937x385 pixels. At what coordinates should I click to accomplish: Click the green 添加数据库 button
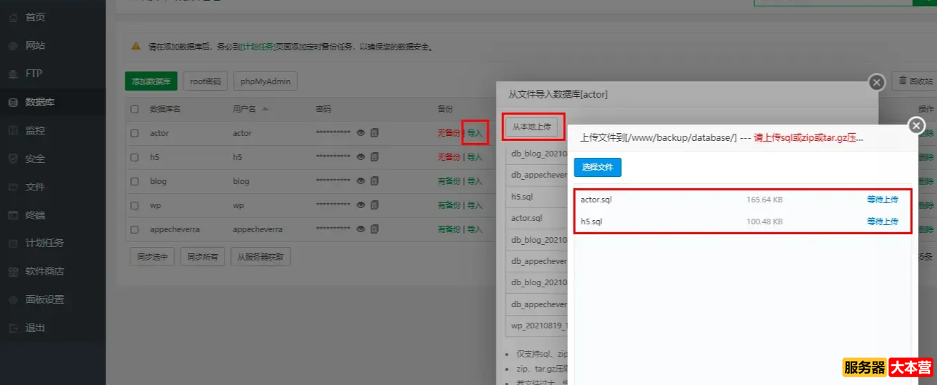tap(151, 81)
